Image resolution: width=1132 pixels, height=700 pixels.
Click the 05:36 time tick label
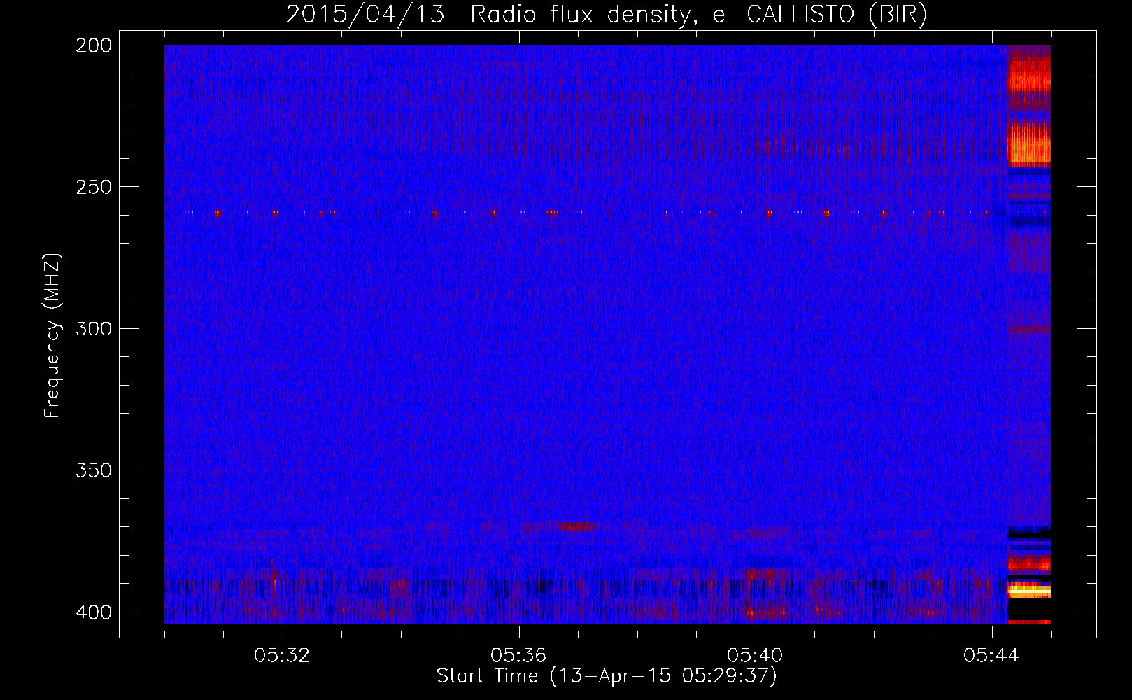[x=518, y=656]
